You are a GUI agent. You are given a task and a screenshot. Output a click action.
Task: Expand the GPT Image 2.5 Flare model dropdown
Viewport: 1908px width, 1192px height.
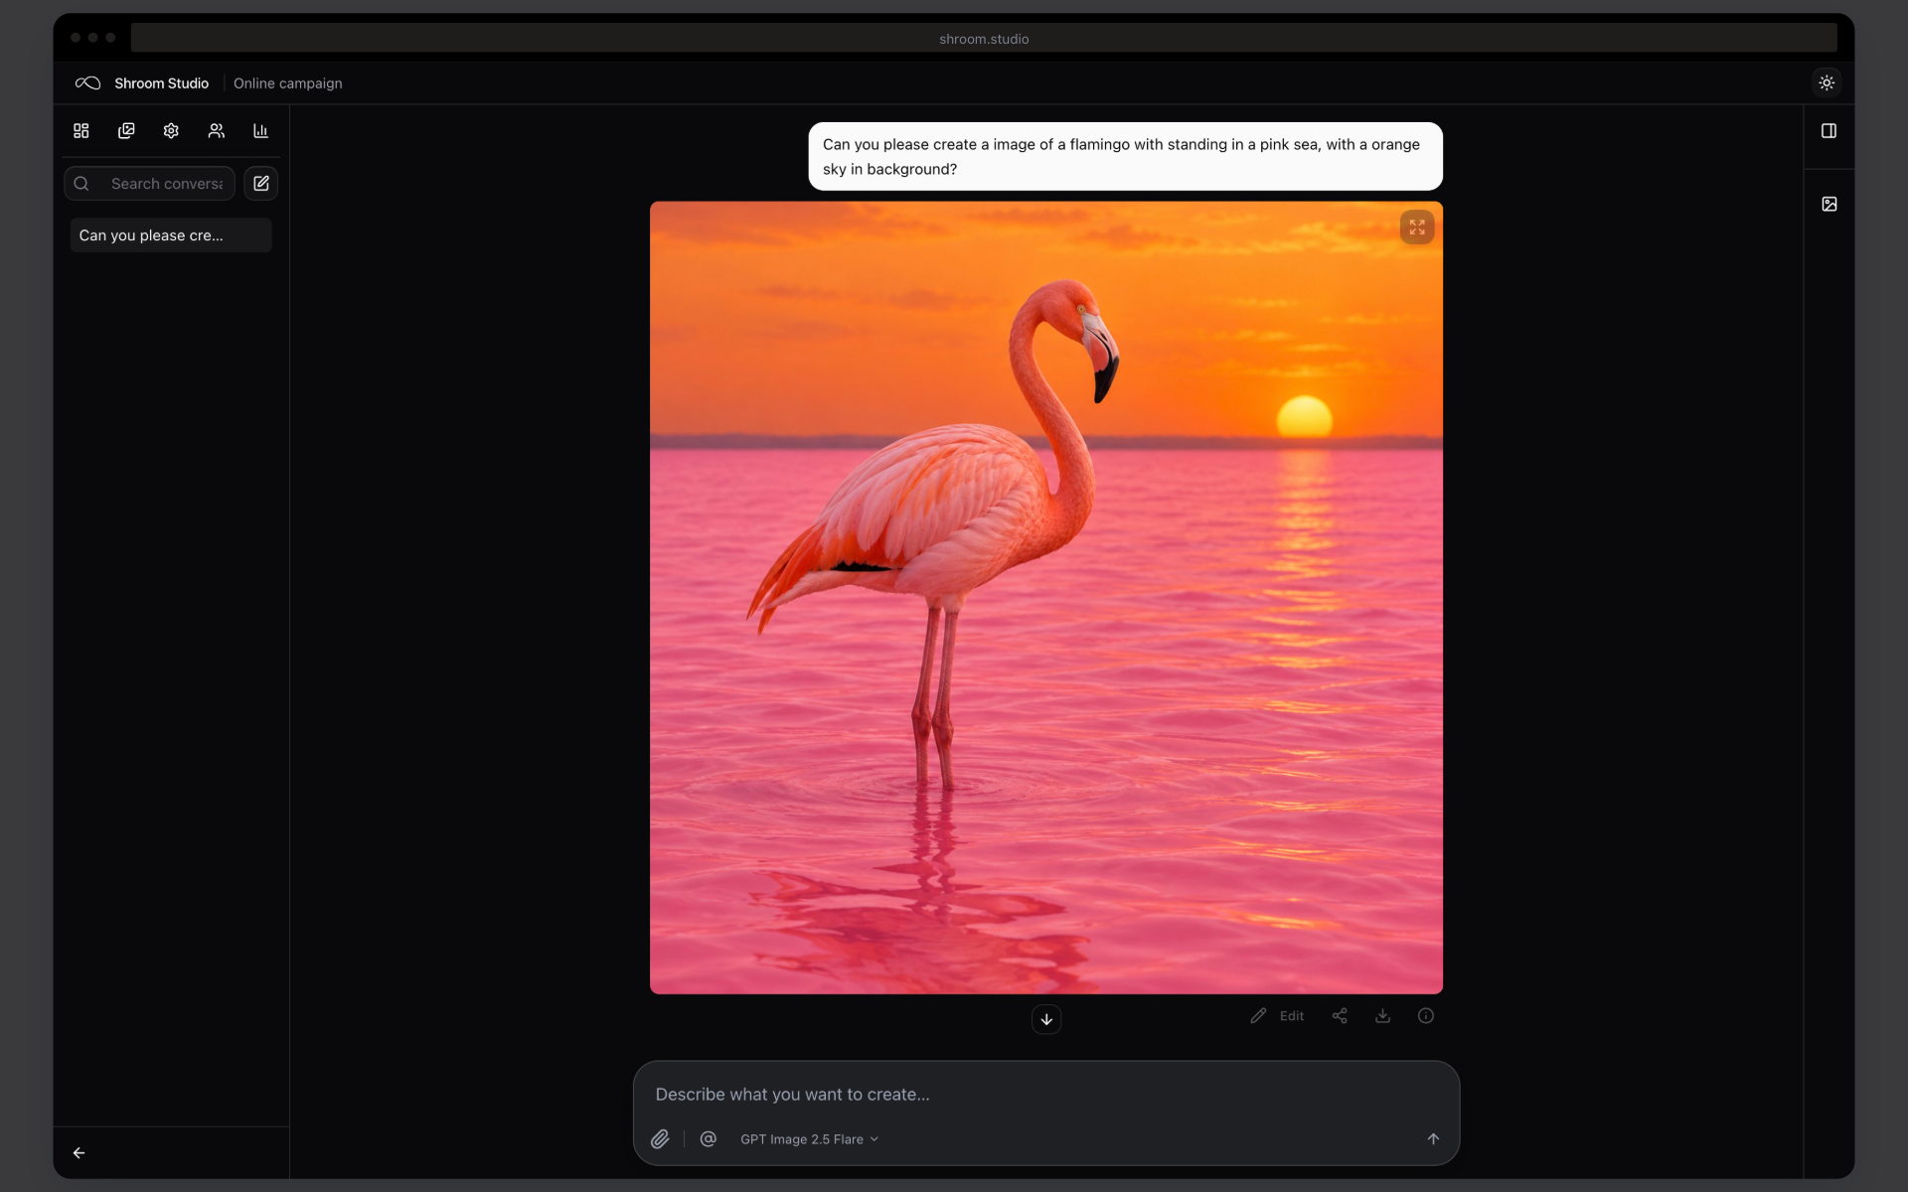point(809,1139)
